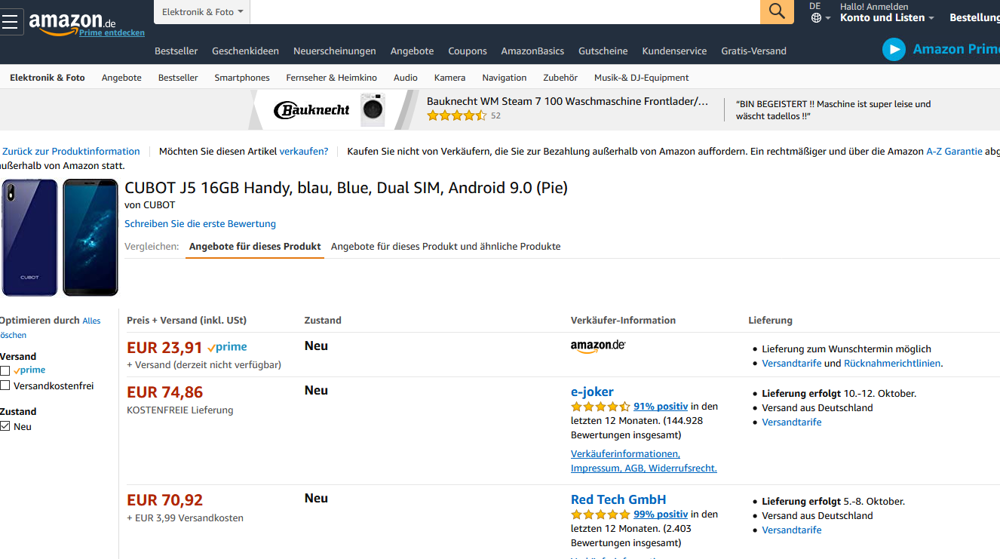Select the Bestseller top navigation item

(176, 51)
